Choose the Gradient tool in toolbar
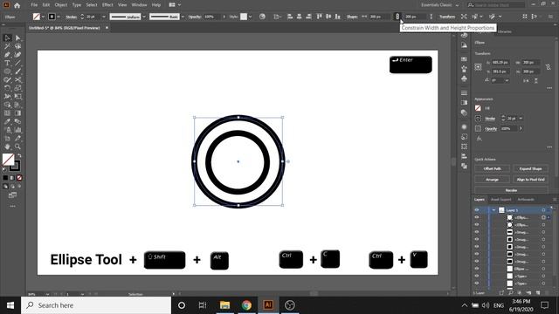 click(17, 113)
